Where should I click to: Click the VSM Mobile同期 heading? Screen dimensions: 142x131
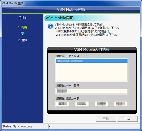pos(60,18)
